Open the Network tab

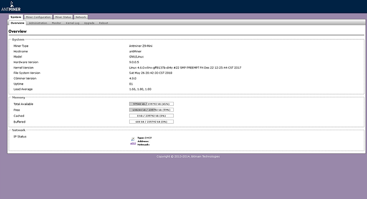(x=81, y=17)
